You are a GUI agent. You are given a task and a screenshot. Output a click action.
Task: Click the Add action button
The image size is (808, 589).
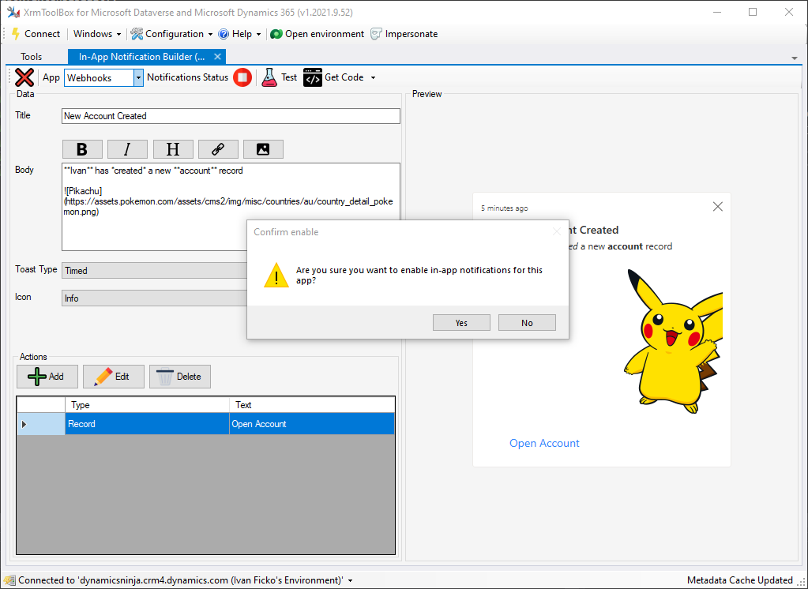(47, 377)
